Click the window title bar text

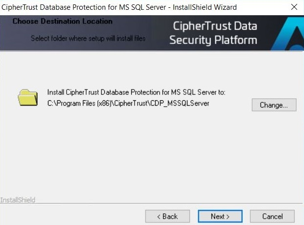(119, 7)
